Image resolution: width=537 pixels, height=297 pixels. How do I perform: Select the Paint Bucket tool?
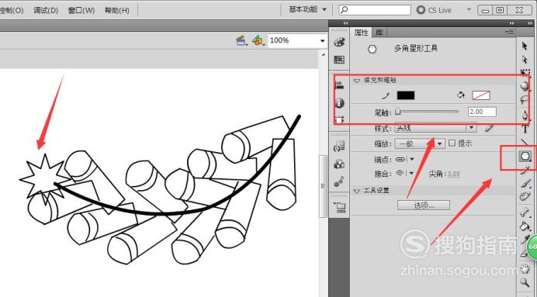[x=525, y=226]
